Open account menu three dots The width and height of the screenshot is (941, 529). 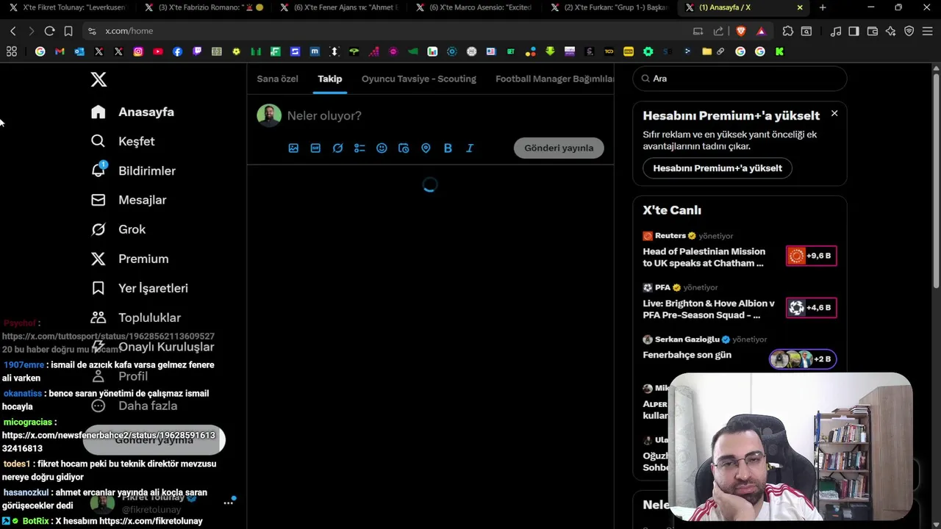229,503
